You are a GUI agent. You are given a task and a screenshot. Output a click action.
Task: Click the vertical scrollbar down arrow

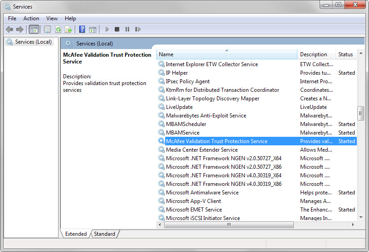[x=361, y=217]
